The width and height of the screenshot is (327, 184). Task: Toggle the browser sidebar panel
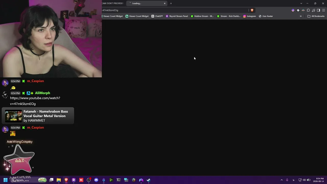318,10
